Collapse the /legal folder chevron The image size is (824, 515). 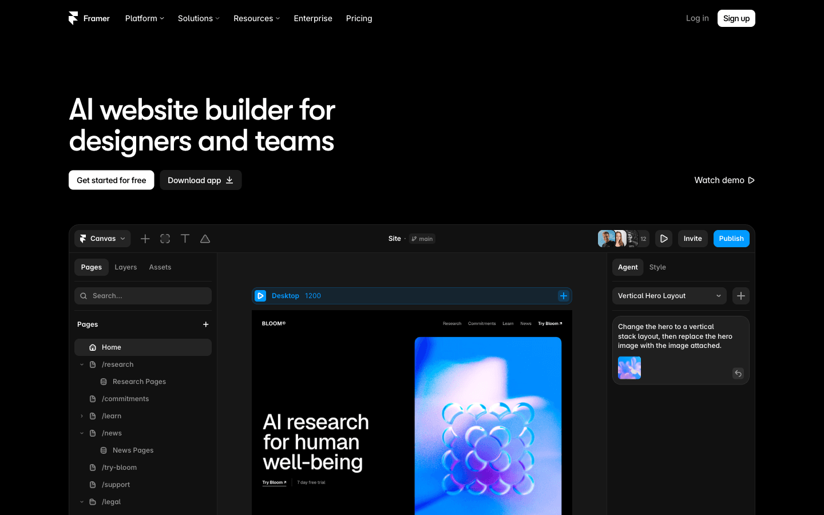pos(82,502)
